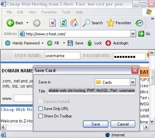Click the vertical scrollbar up arrow
Screen dimensions: 155x138
152,53
